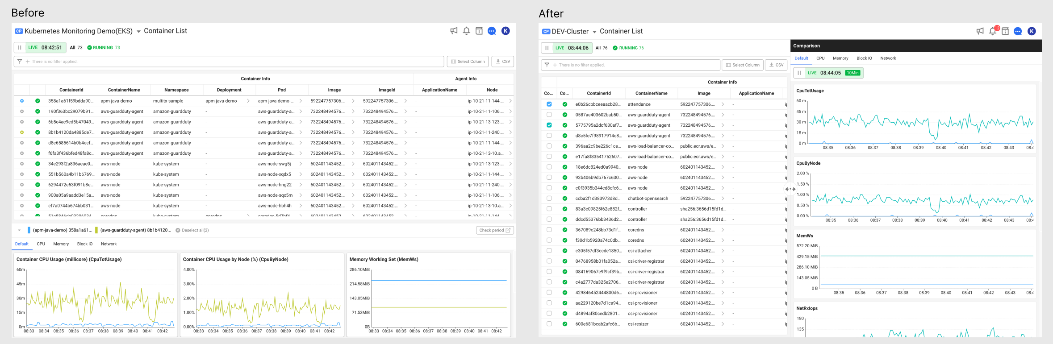This screenshot has width=1053, height=344.
Task: Check the csi-attacher row checkbox
Action: [549, 251]
